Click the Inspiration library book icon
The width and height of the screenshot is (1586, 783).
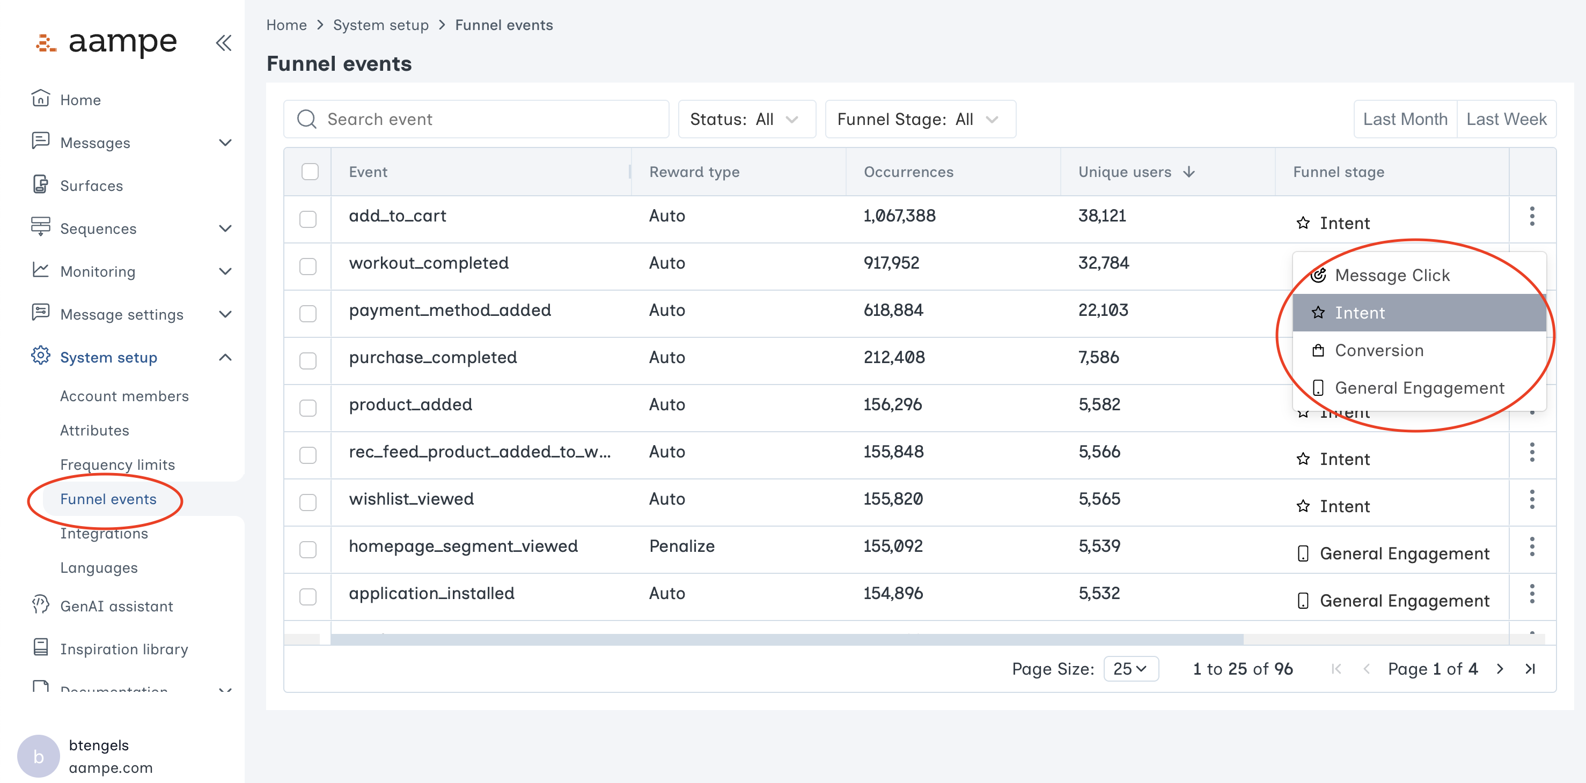tap(41, 647)
